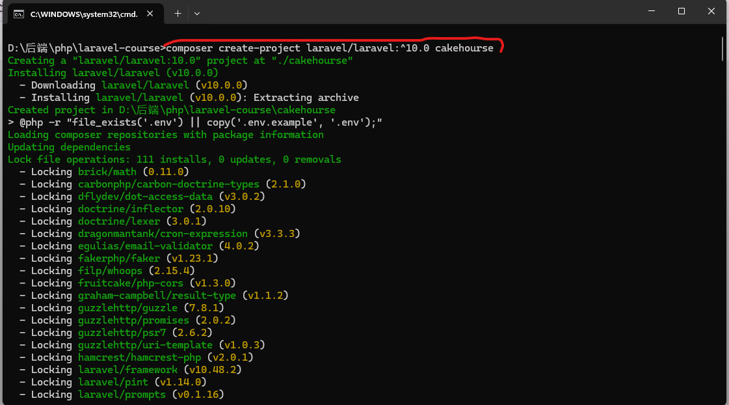This screenshot has width=729, height=405.
Task: Close the cmd.exe tab
Action: (x=150, y=14)
